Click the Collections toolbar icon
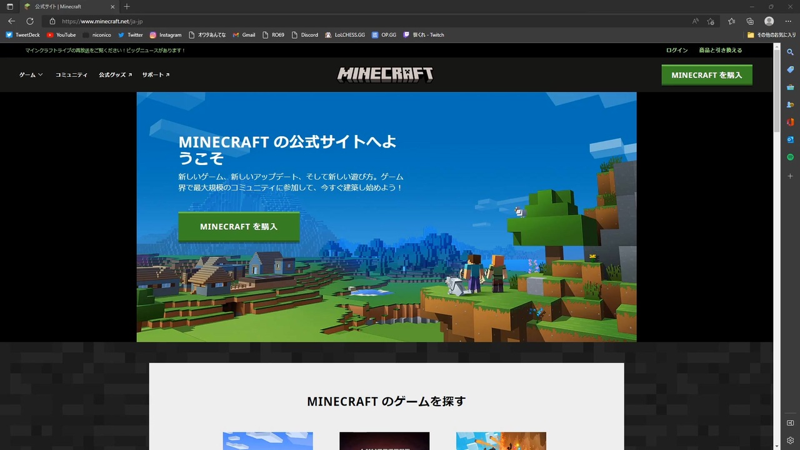Image resolution: width=800 pixels, height=450 pixels. tap(750, 21)
